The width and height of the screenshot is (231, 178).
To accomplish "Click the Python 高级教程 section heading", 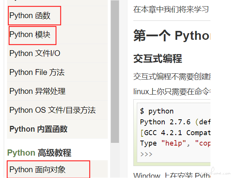I will click(x=39, y=153).
